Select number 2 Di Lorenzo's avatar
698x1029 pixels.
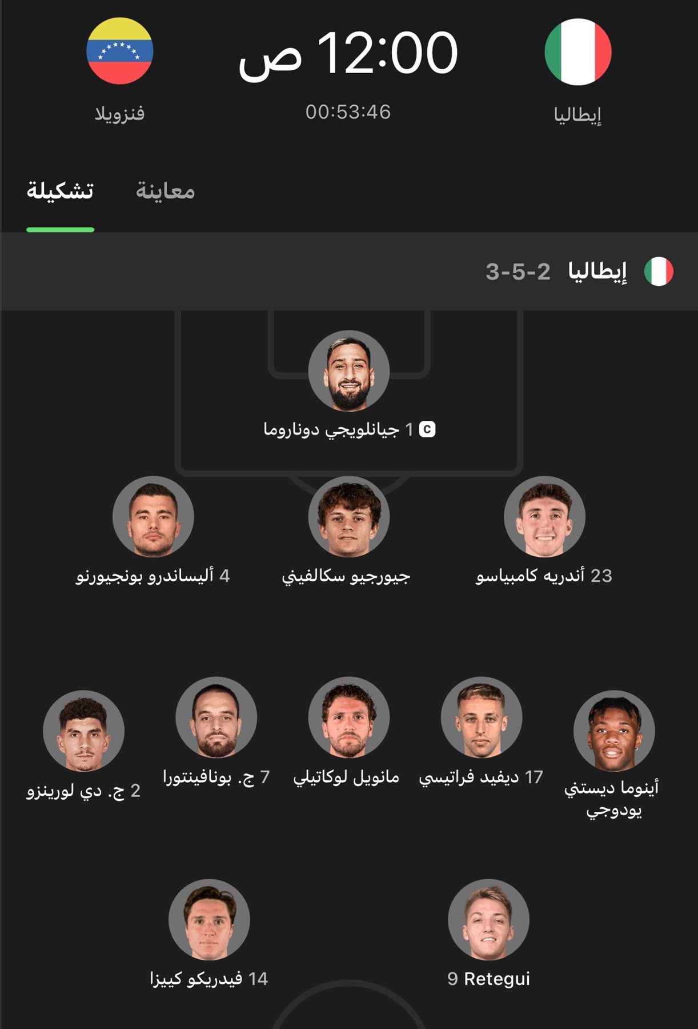tap(83, 731)
